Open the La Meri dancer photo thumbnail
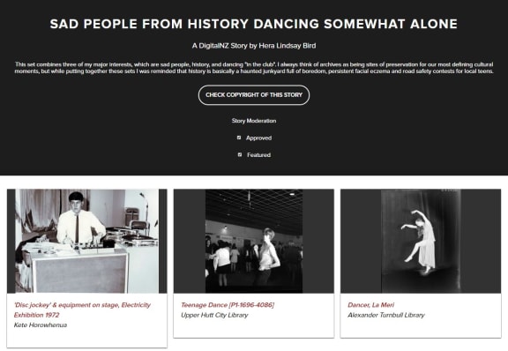 (421, 241)
